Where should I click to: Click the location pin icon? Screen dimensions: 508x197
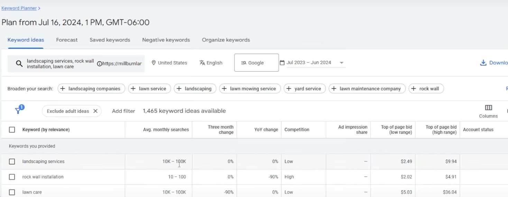(154, 63)
